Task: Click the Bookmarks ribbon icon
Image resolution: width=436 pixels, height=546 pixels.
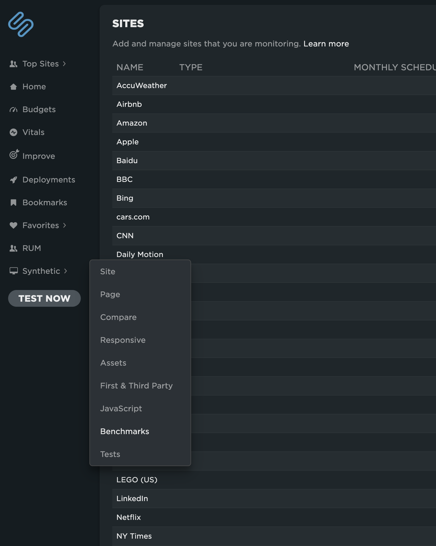Action: pos(13,202)
